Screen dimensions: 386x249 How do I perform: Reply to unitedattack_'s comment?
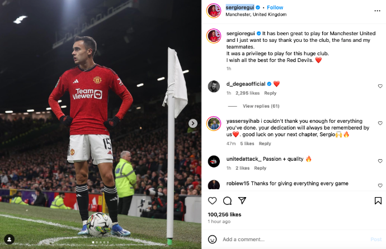coord(260,168)
